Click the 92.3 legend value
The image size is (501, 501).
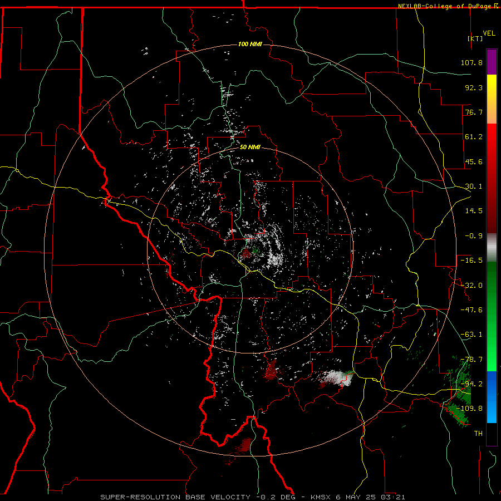474,87
